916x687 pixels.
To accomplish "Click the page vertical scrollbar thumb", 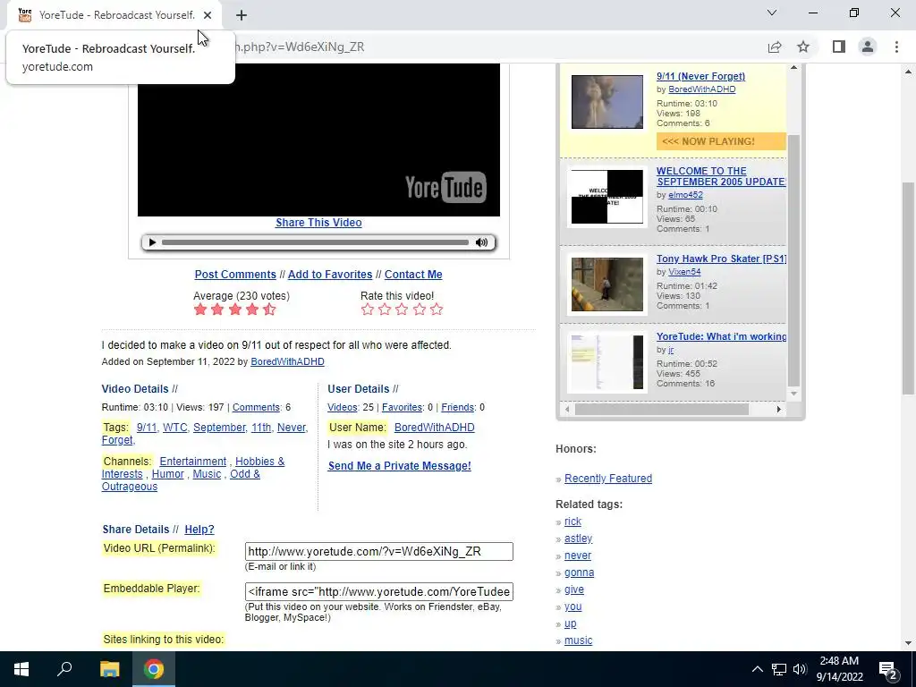I will (909, 288).
